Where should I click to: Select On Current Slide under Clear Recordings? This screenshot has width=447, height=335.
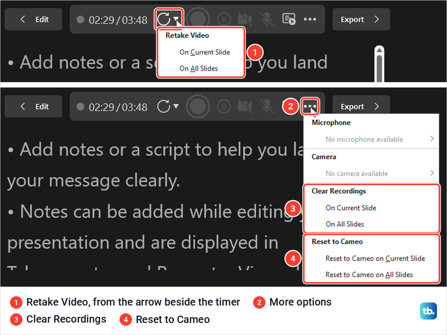click(x=351, y=208)
